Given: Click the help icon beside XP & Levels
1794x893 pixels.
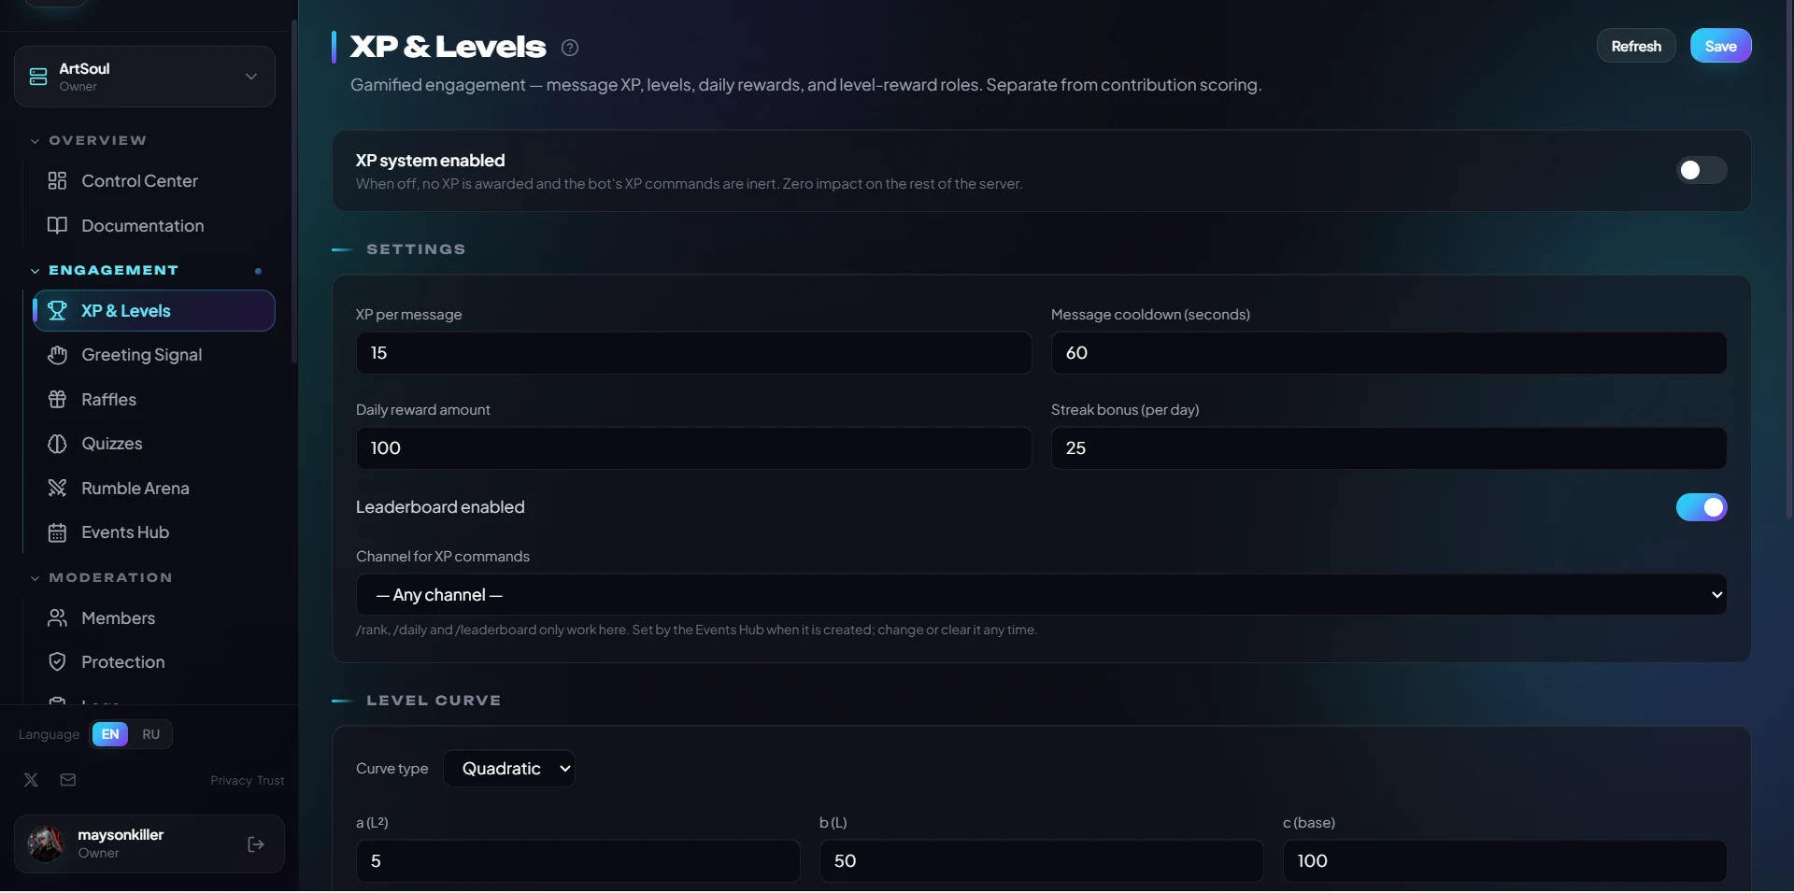Looking at the screenshot, I should coord(570,48).
